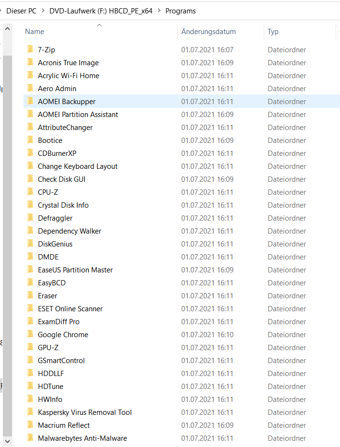Click the 7-Zip folder icon
340x447 pixels.
point(30,49)
